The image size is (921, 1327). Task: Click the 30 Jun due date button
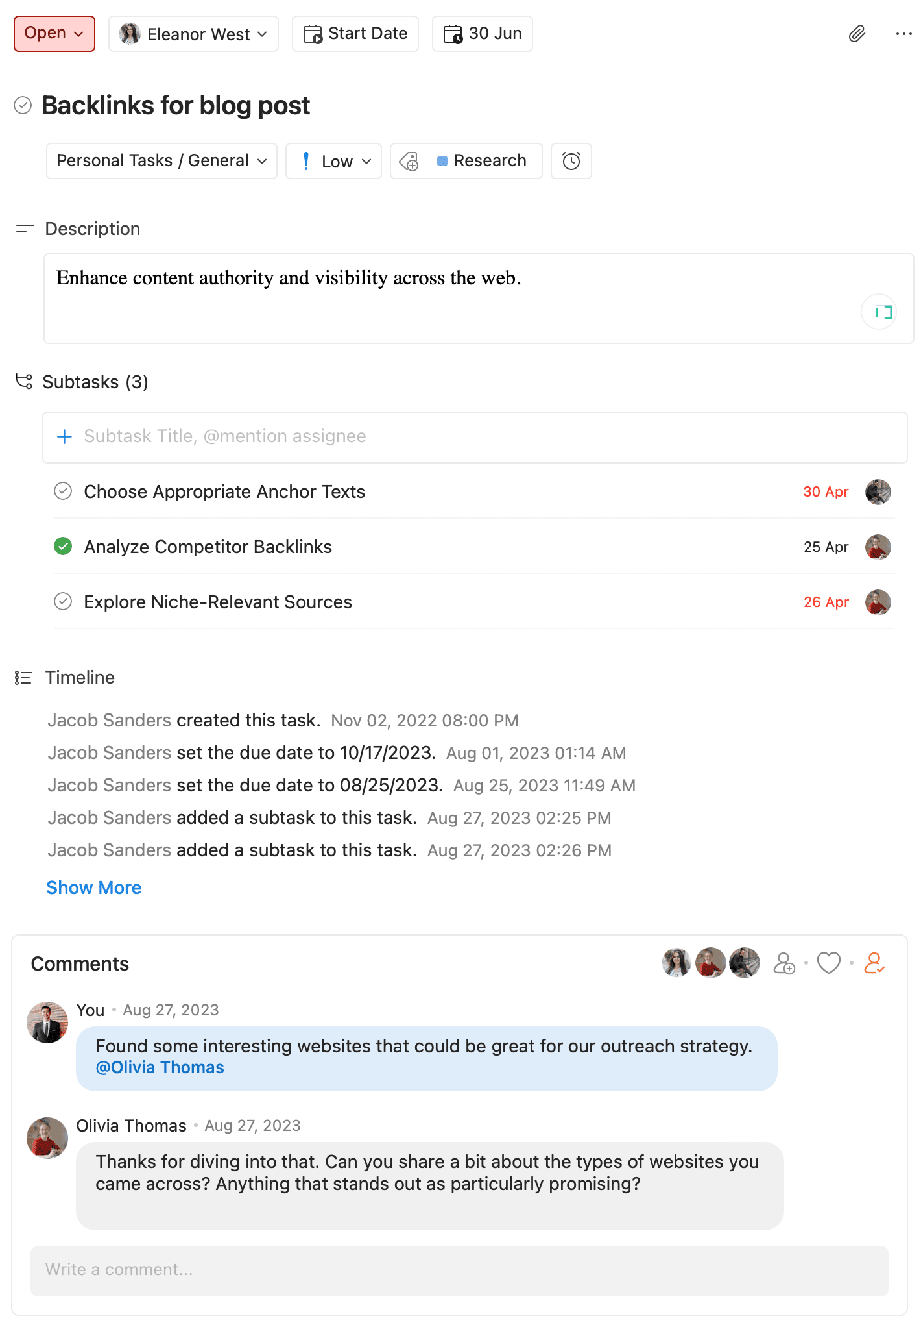(482, 34)
